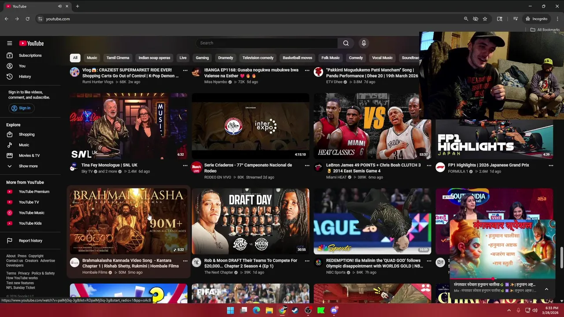
Task: Select the Vocal Music filter chip
Action: coord(382,58)
